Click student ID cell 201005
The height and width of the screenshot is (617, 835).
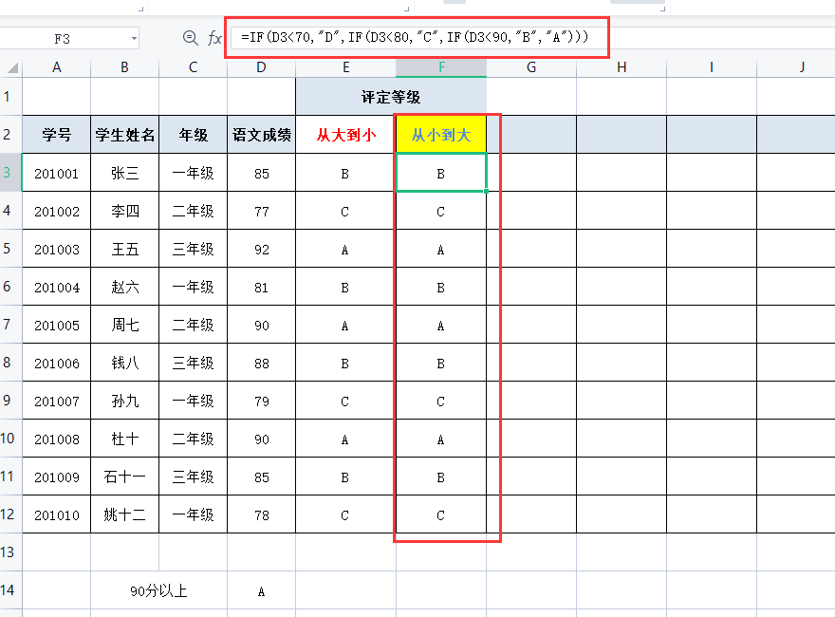point(56,325)
